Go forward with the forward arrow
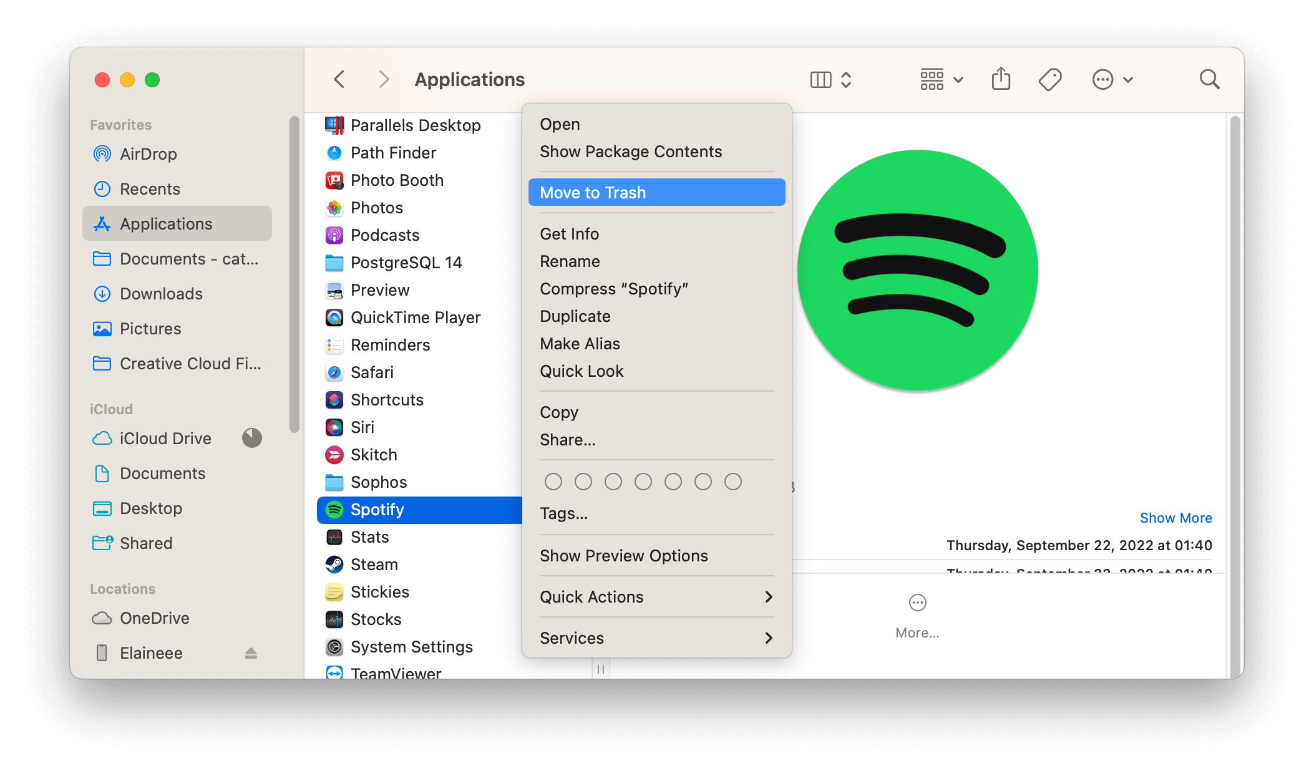 tap(383, 80)
